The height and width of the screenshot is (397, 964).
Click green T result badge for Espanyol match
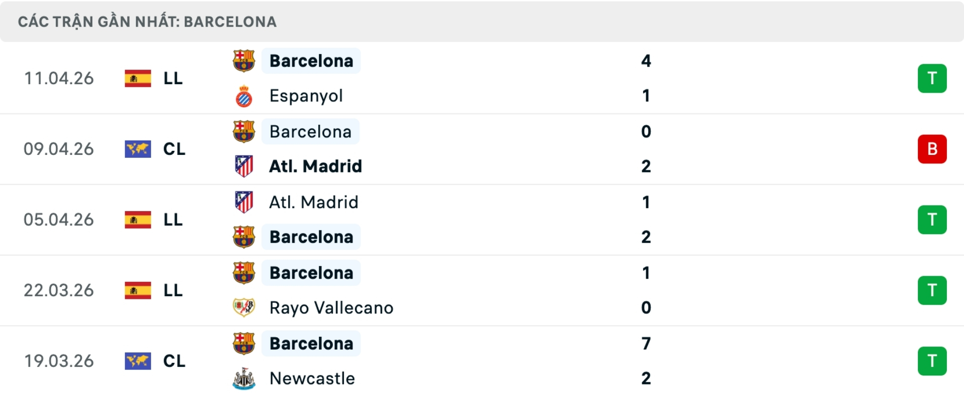coord(932,78)
